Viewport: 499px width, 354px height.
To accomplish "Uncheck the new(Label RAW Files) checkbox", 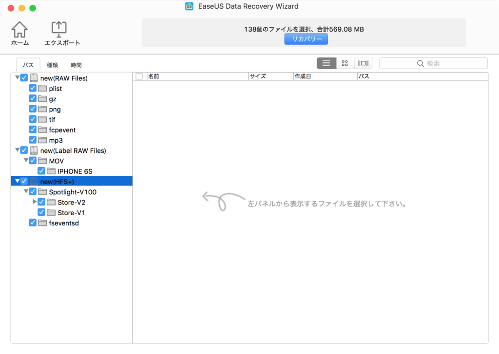I will point(24,150).
